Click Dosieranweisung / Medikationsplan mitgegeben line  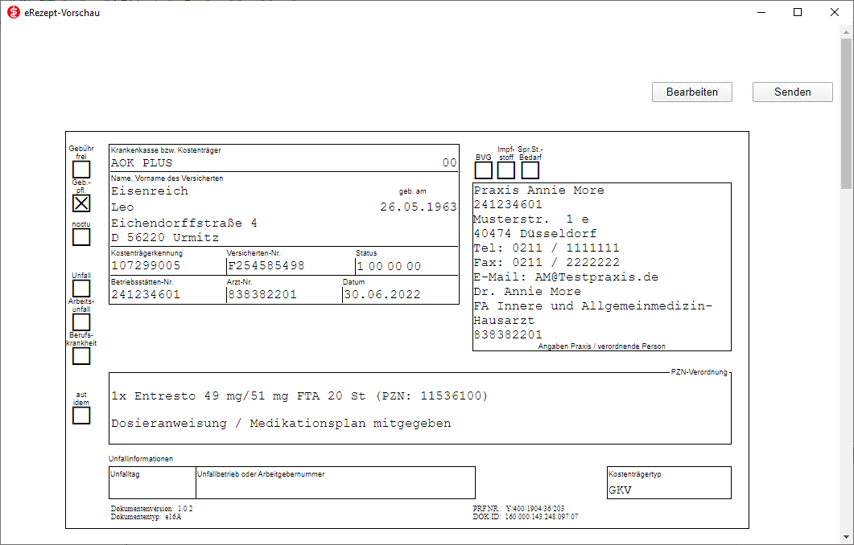click(281, 423)
